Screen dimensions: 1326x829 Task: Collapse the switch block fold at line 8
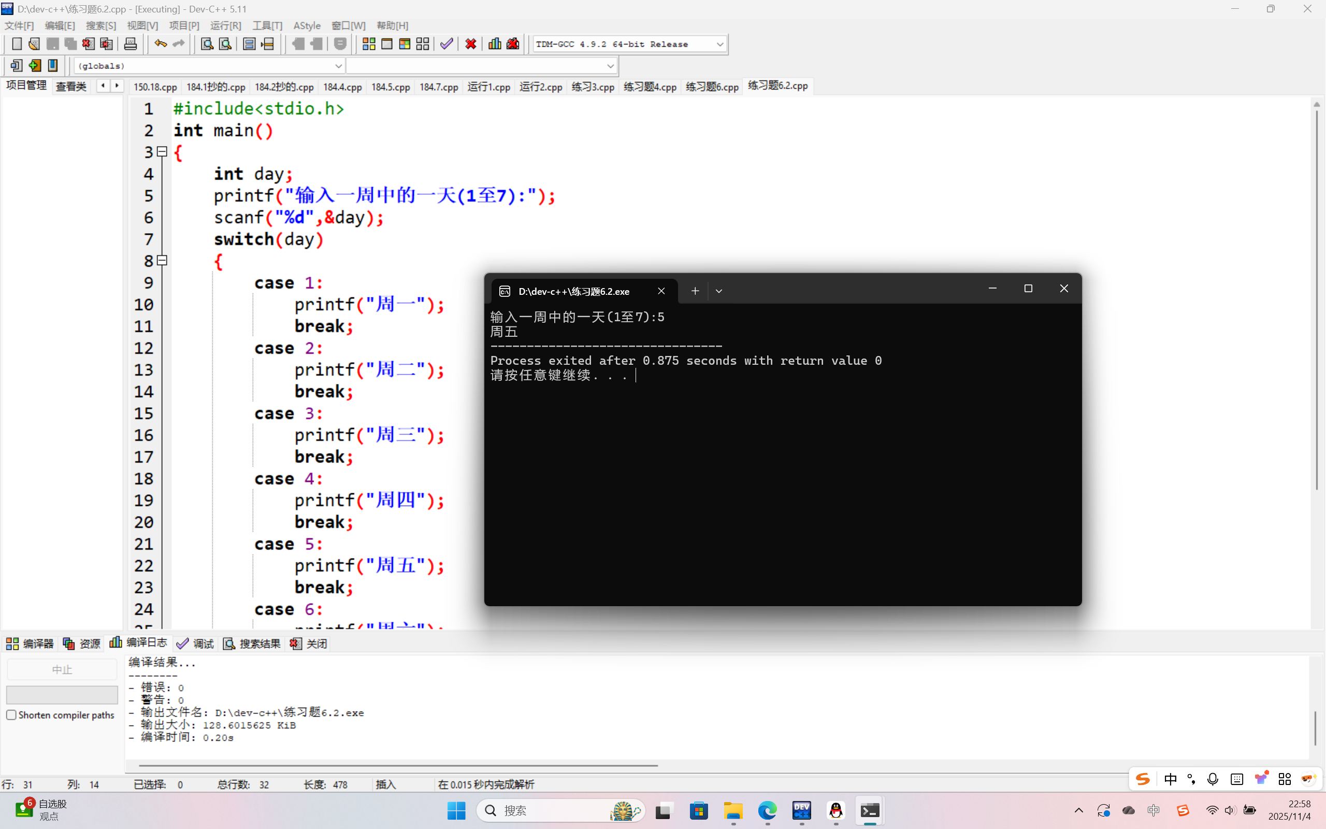click(162, 261)
